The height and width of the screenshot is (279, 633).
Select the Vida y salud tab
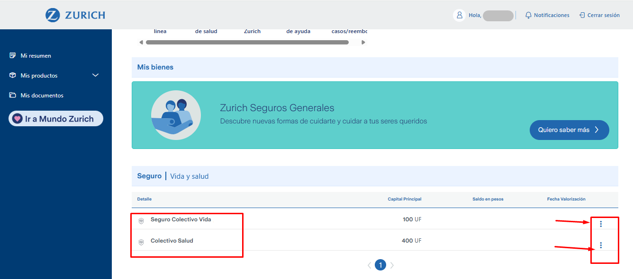coord(189,176)
